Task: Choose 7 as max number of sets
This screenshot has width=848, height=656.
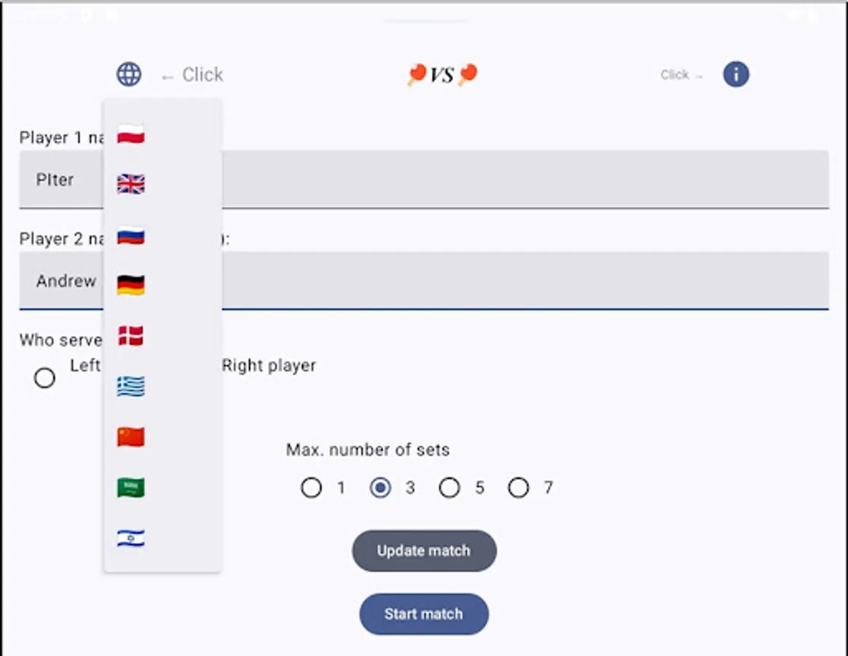Action: (x=519, y=488)
